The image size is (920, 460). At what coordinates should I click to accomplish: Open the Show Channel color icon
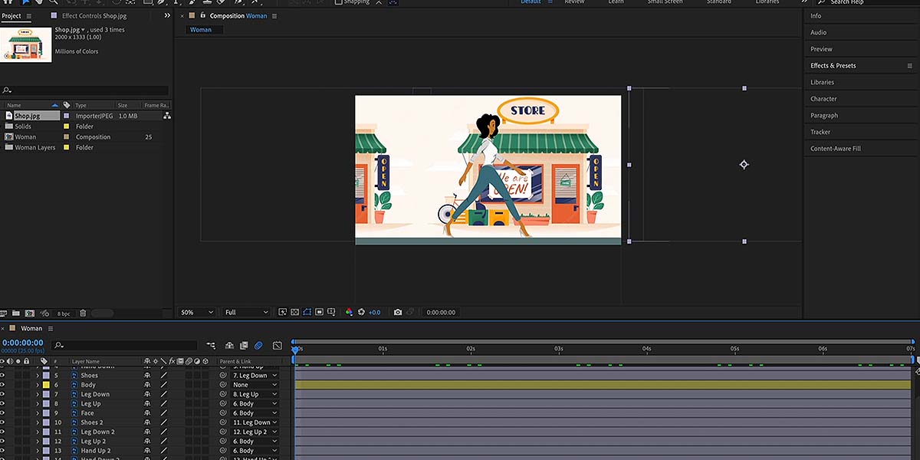click(349, 312)
